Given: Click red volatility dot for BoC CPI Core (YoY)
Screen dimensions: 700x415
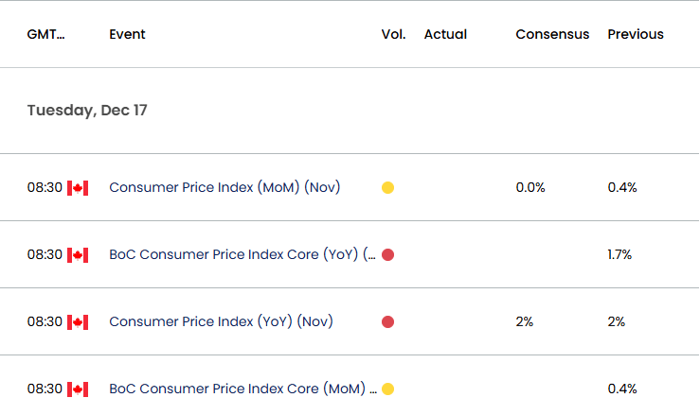Looking at the screenshot, I should [x=388, y=255].
